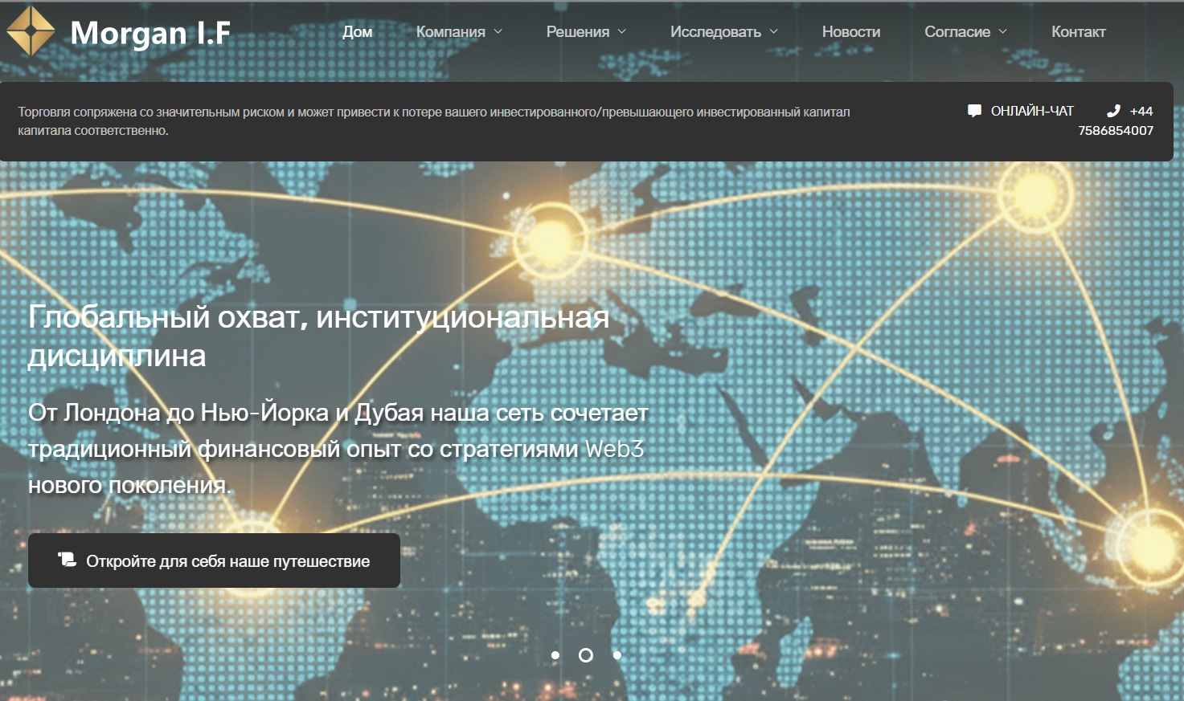Open the Новости menu item
The width and height of the screenshot is (1184, 701).
pos(850,32)
